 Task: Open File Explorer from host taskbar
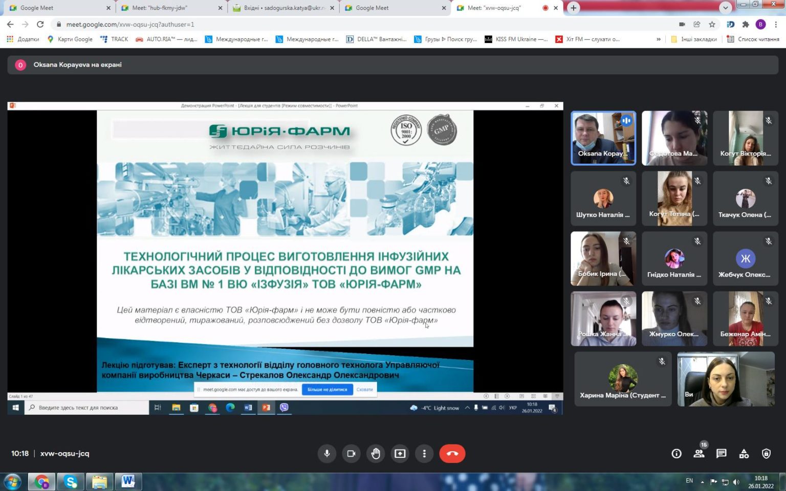tap(99, 481)
